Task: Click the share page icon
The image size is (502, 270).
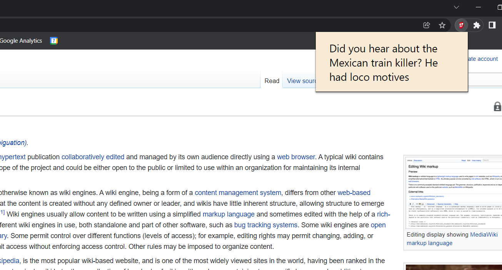Action: (x=426, y=25)
